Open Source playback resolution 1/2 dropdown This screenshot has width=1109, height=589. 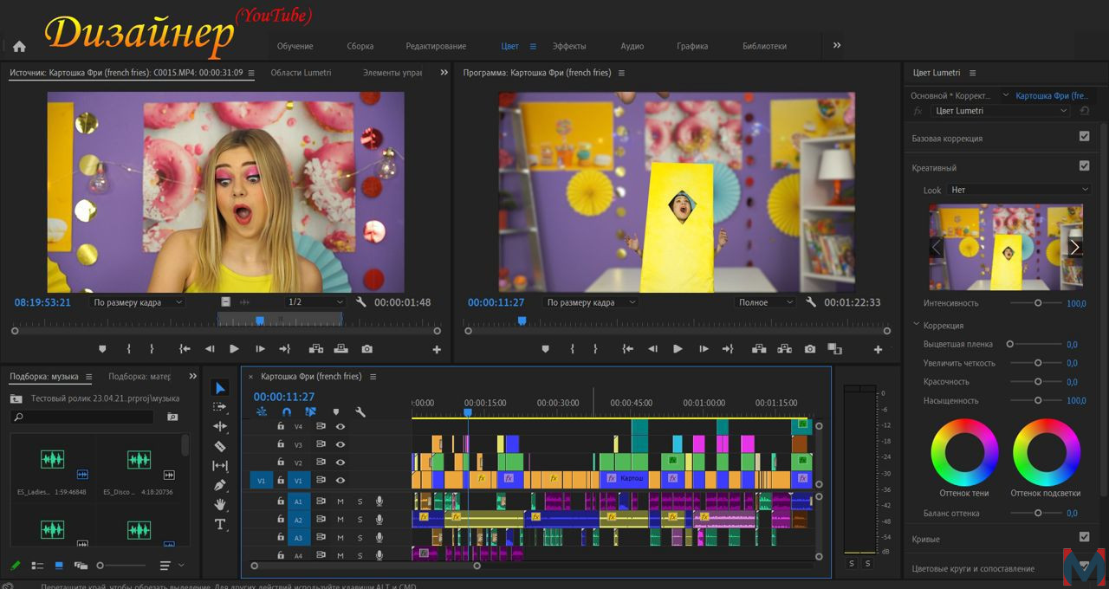pyautogui.click(x=315, y=302)
